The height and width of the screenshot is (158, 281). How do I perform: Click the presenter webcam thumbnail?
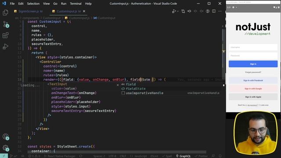point(256,133)
